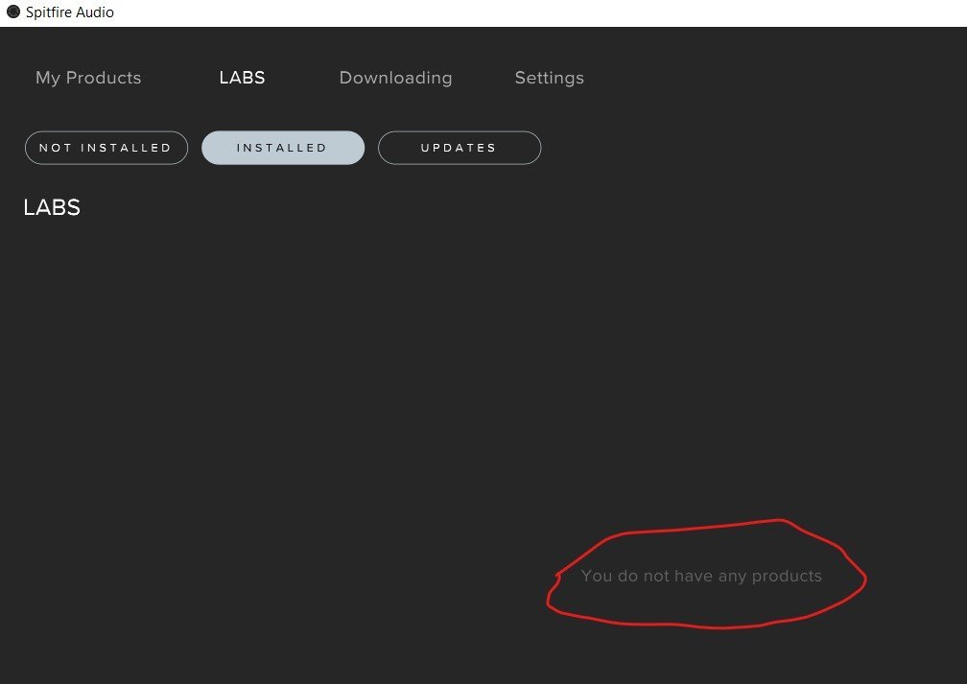Image resolution: width=967 pixels, height=684 pixels.
Task: Select the NOT INSTALLED filter pill
Action: coord(106,148)
